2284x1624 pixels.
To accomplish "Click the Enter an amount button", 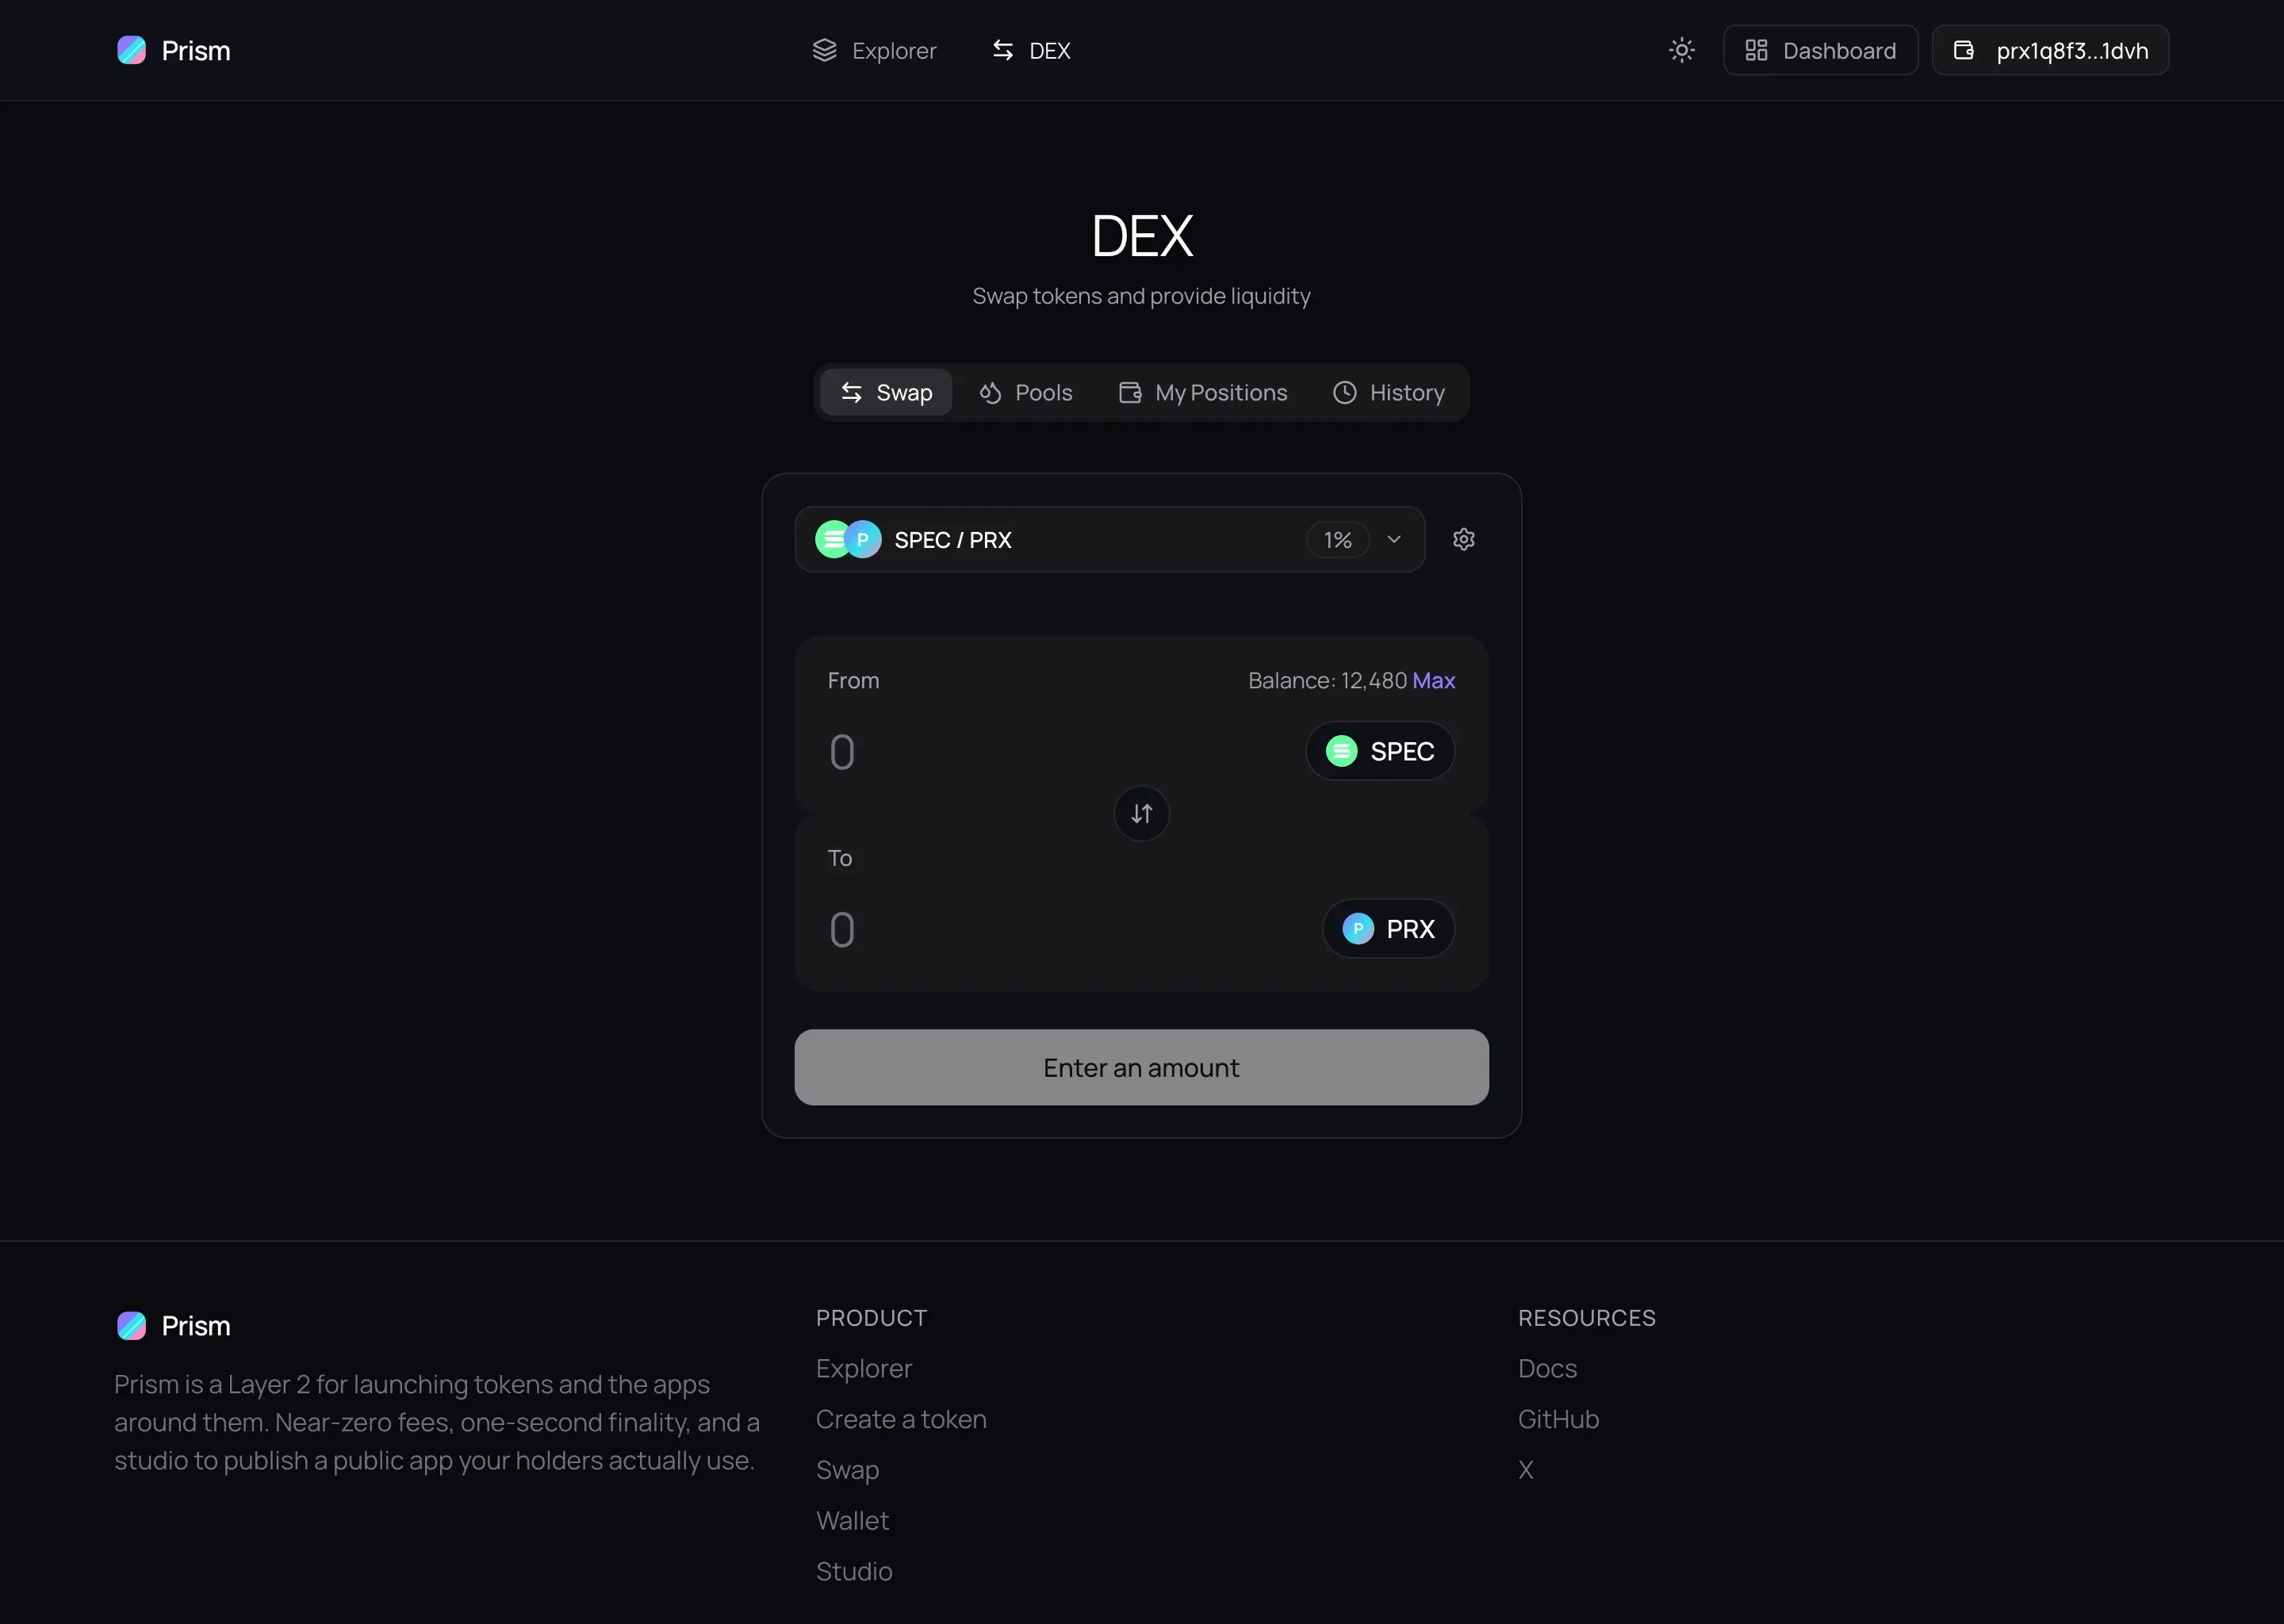I will 1141,1067.
